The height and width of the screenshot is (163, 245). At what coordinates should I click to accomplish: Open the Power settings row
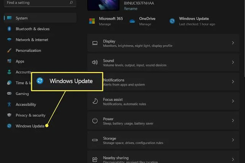pyautogui.click(x=163, y=121)
